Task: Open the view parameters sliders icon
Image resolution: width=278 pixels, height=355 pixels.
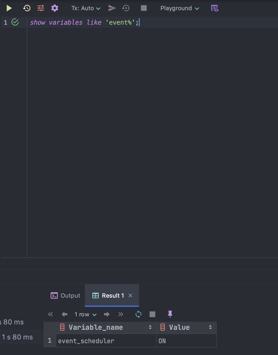Action: tap(41, 8)
